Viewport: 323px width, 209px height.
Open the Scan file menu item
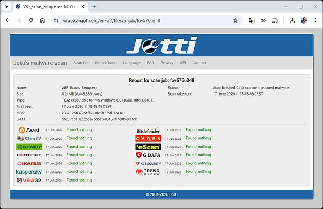click(x=81, y=63)
